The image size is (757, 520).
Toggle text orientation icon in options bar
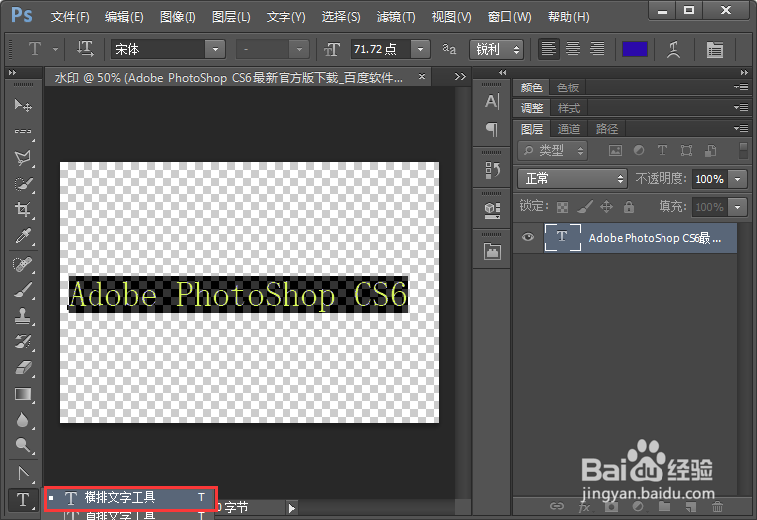[x=85, y=49]
